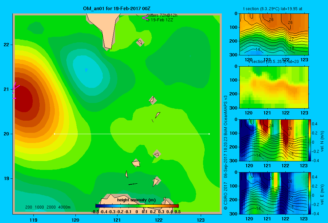Click depth label 200 beside the salinity section

click(234, 94)
